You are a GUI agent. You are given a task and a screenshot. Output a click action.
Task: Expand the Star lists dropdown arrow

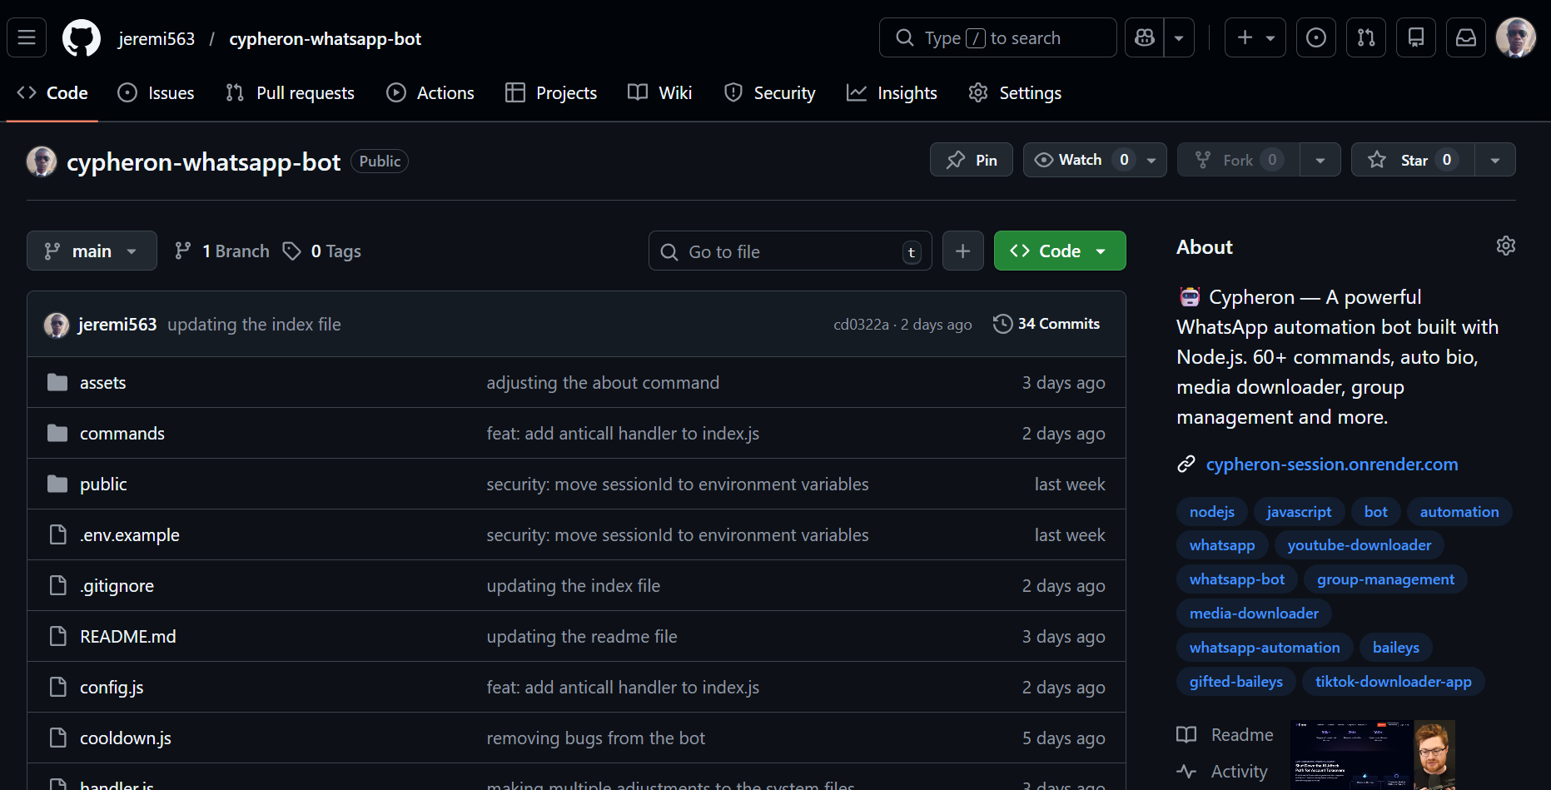click(1495, 160)
